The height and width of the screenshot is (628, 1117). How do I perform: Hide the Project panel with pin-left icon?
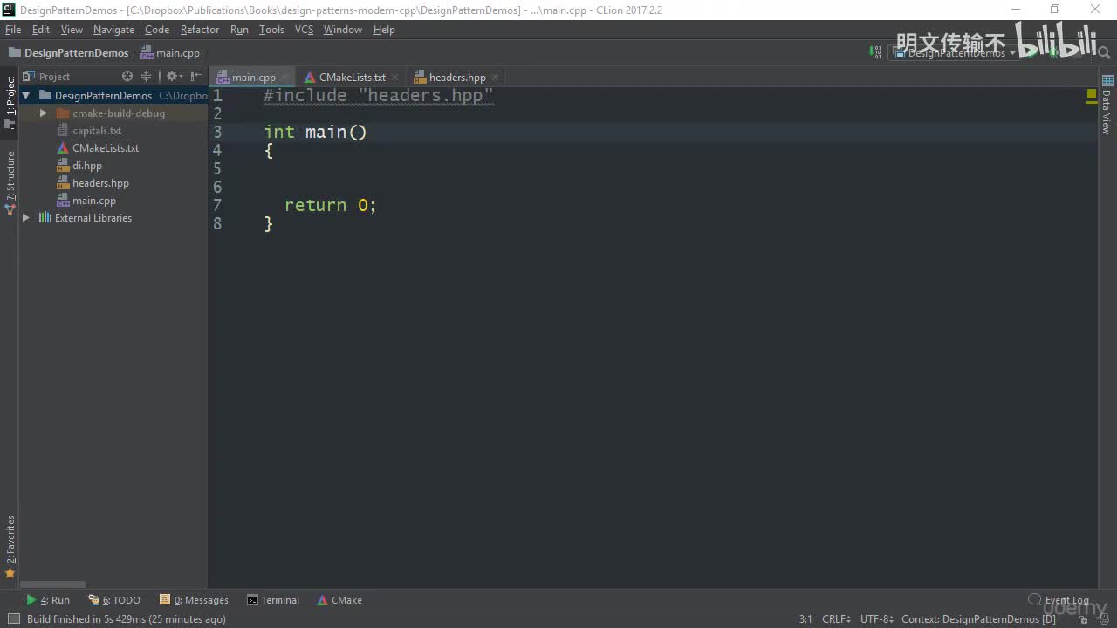coord(196,77)
